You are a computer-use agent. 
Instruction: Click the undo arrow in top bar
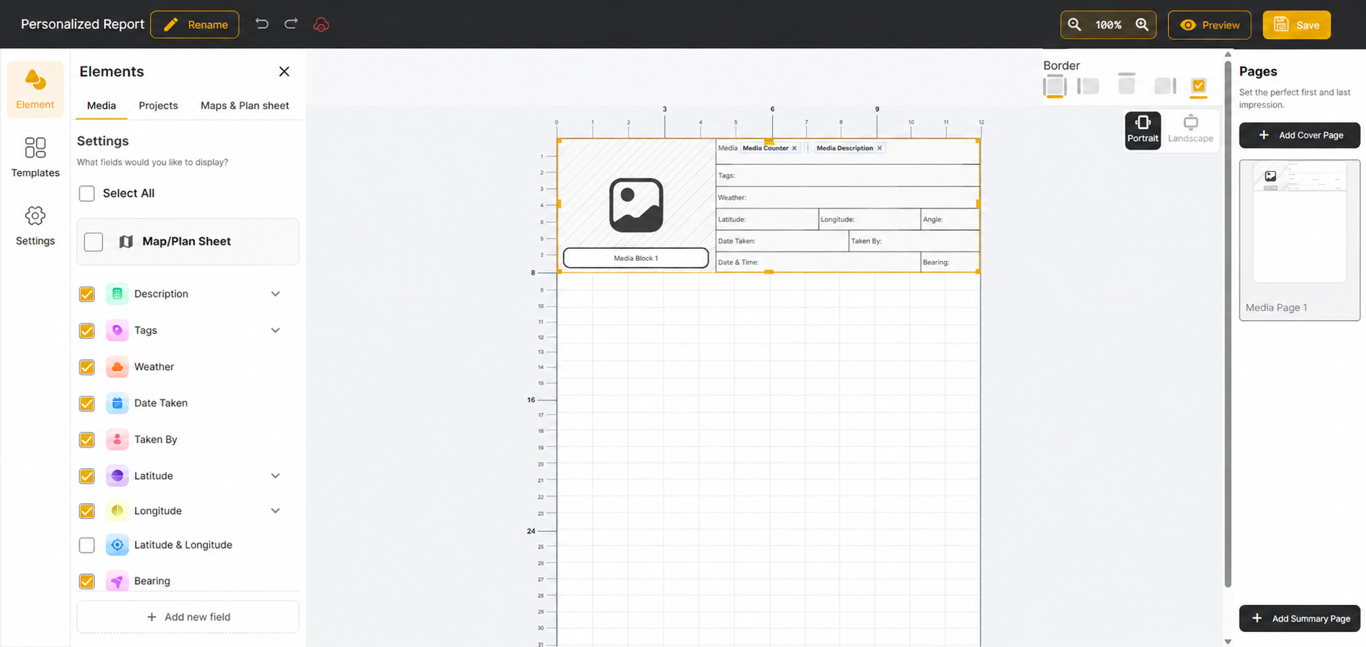coord(262,24)
